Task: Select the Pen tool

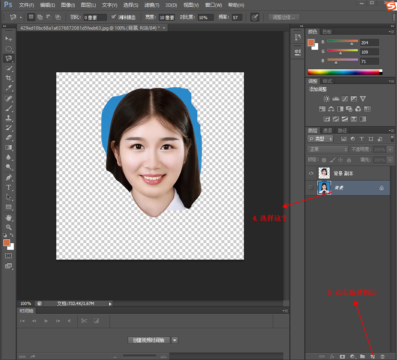Action: pos(8,177)
